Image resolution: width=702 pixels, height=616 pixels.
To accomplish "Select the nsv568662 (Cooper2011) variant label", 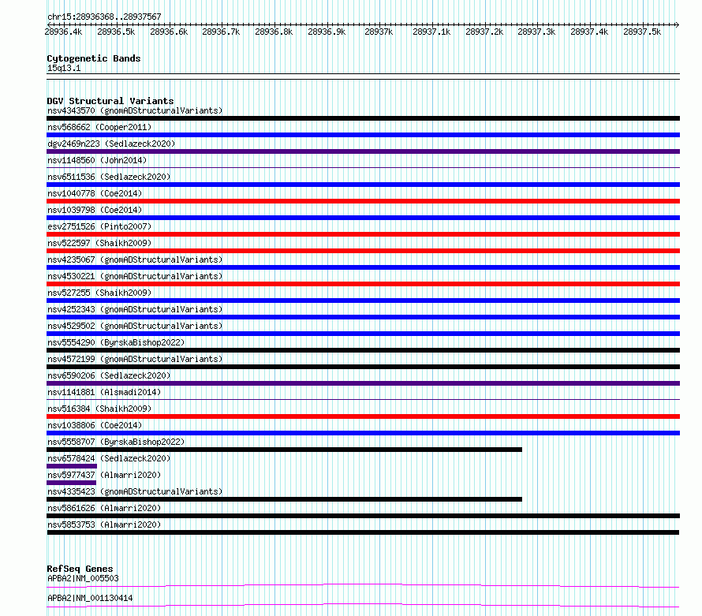I will click(99, 127).
